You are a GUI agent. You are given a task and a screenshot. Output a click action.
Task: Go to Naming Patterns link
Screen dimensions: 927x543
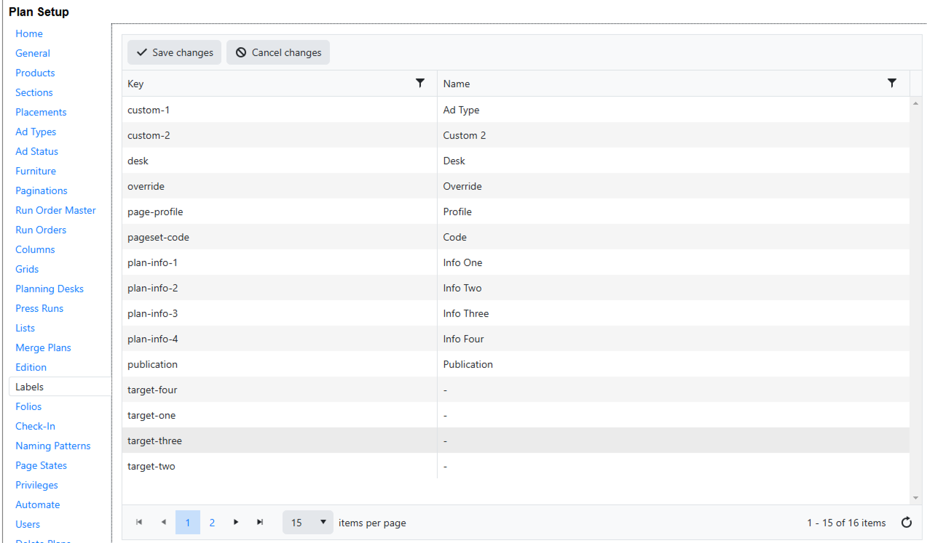pyautogui.click(x=53, y=446)
